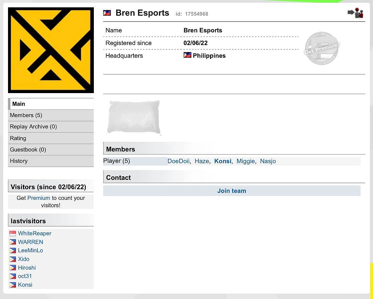Click the Visitors (since 02/06/22) heading
This screenshot has height=299, width=373.
click(48, 187)
